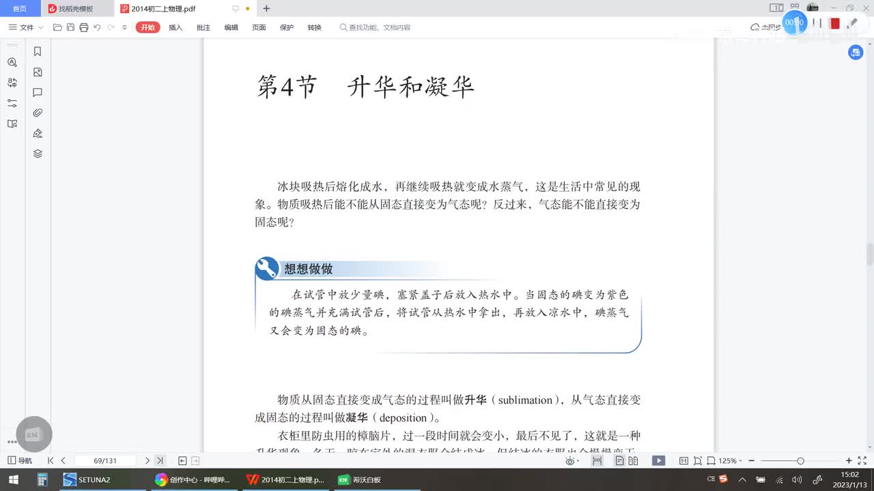Click the settings sliders icon in left strip
This screenshot has width=874, height=491.
tap(12, 103)
